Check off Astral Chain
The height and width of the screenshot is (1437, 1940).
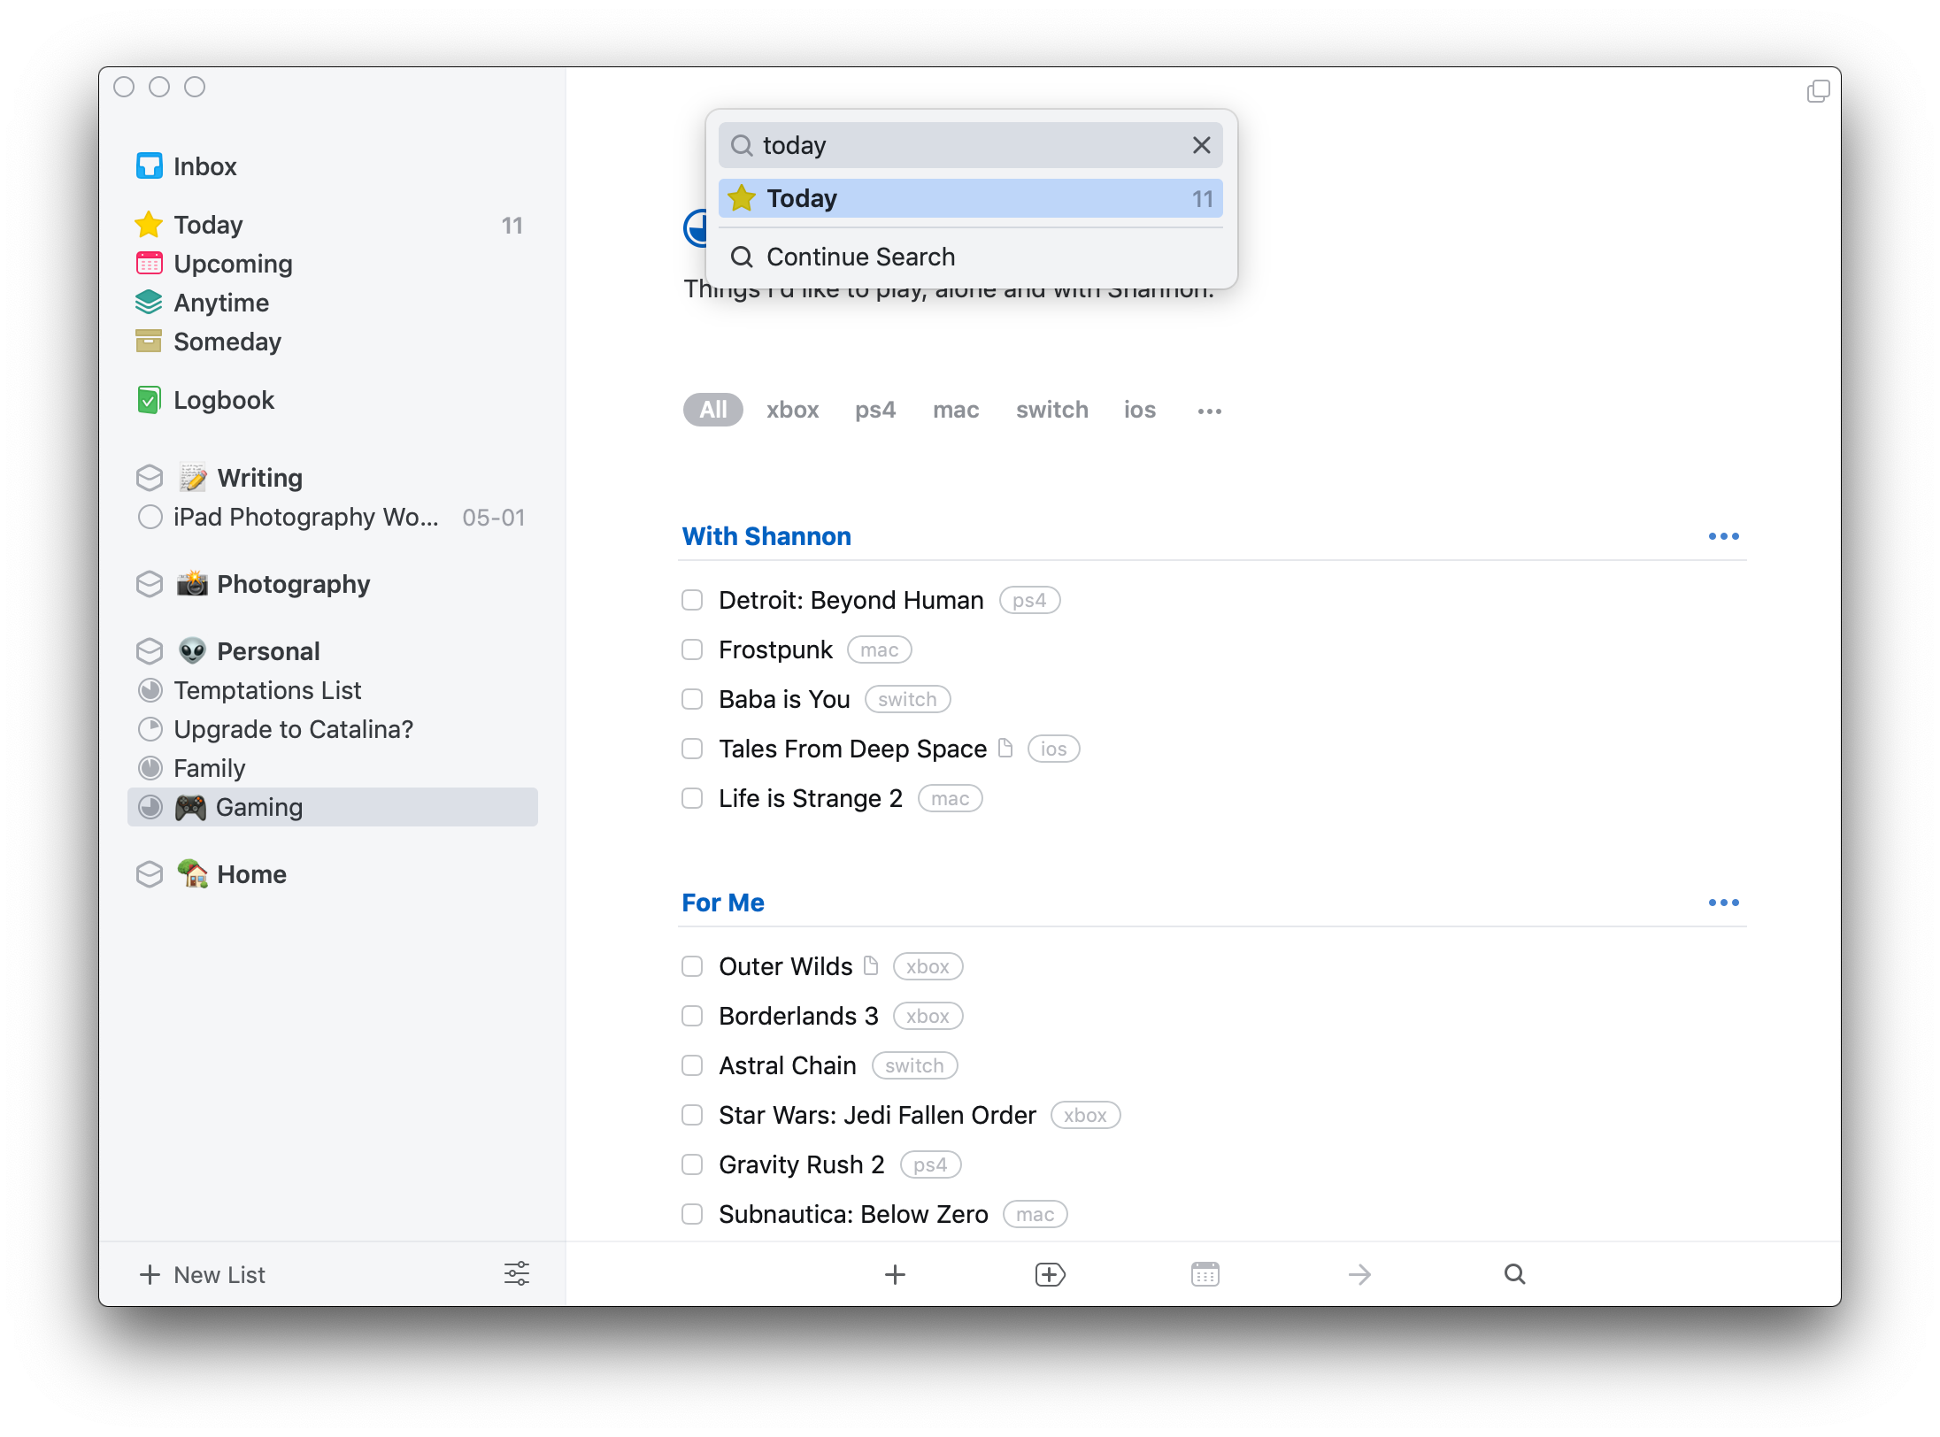[x=692, y=1065]
